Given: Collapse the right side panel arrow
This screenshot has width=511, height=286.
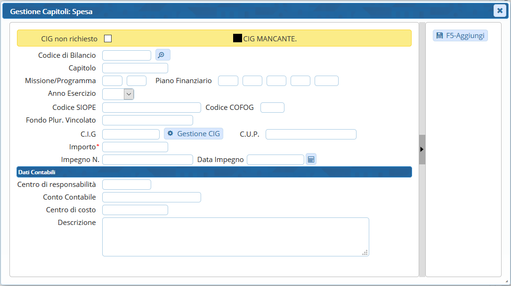Looking at the screenshot, I should click(422, 149).
